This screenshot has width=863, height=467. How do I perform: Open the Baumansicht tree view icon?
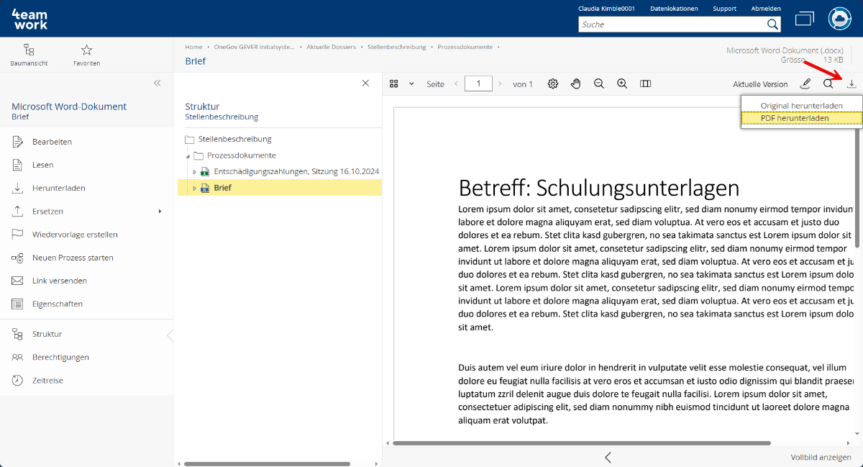(x=29, y=50)
